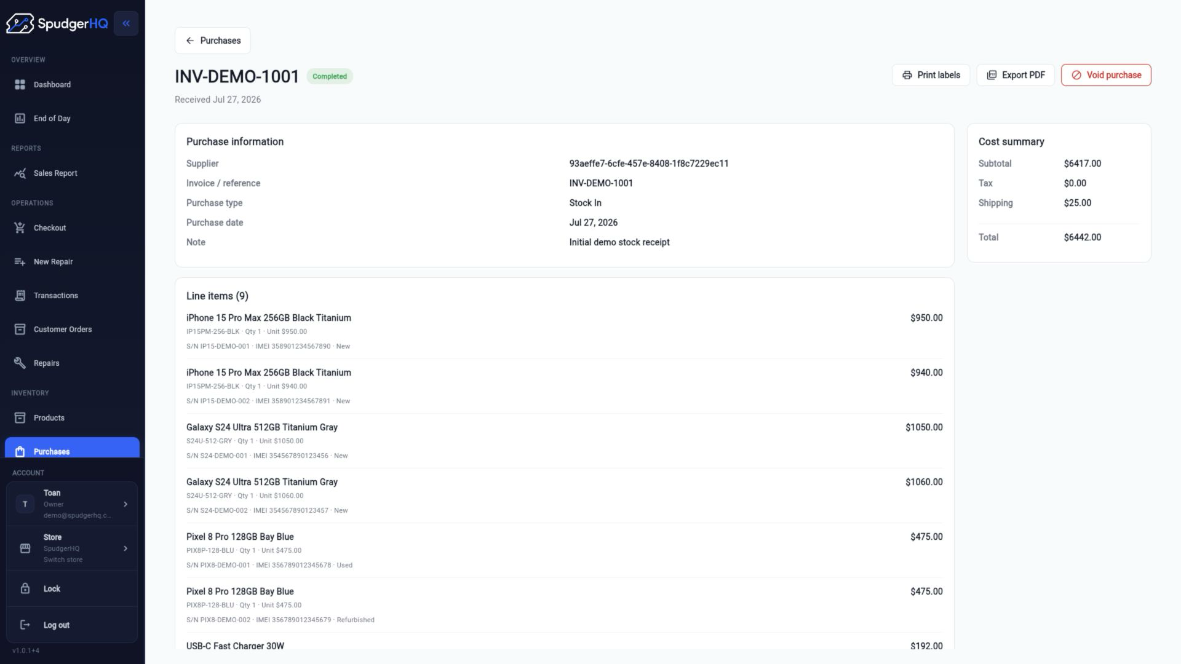Click the New Repair list-plus icon

[20, 261]
